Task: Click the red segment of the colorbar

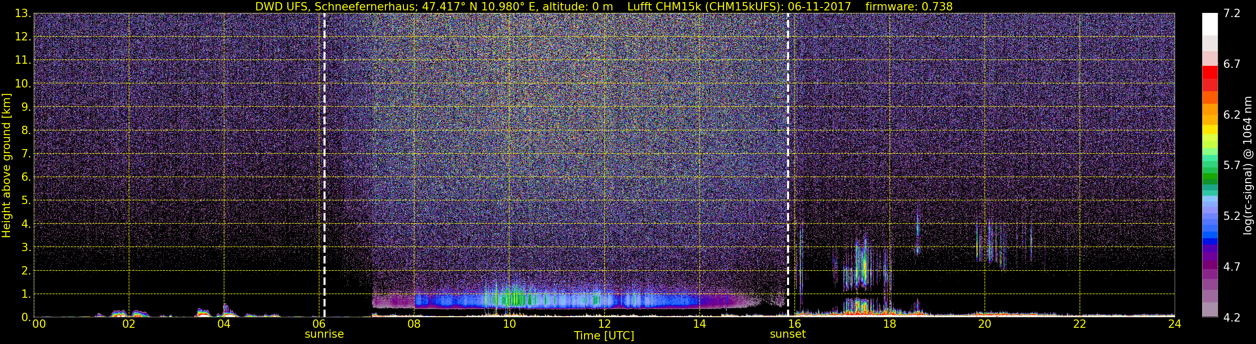Action: click(1210, 72)
